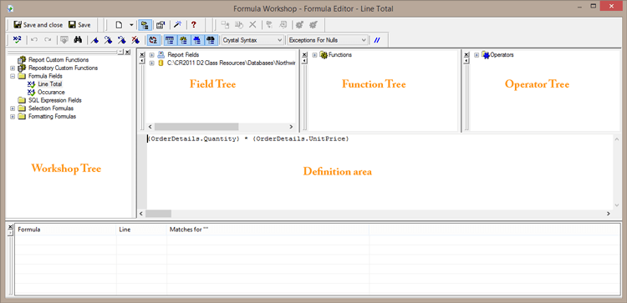Expand the Operators node
627x303 pixels.
click(x=477, y=55)
